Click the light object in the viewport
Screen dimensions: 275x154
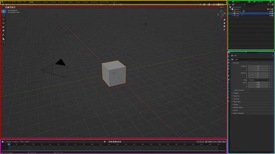[146, 25]
